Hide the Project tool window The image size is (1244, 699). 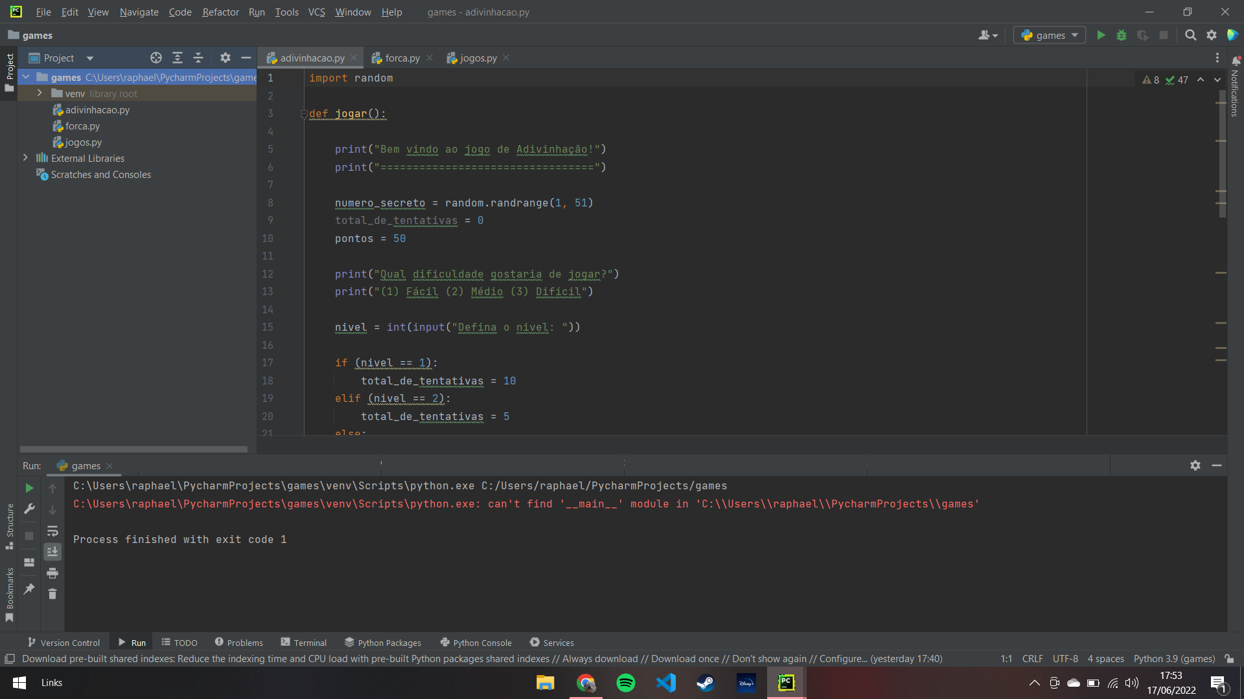click(246, 58)
